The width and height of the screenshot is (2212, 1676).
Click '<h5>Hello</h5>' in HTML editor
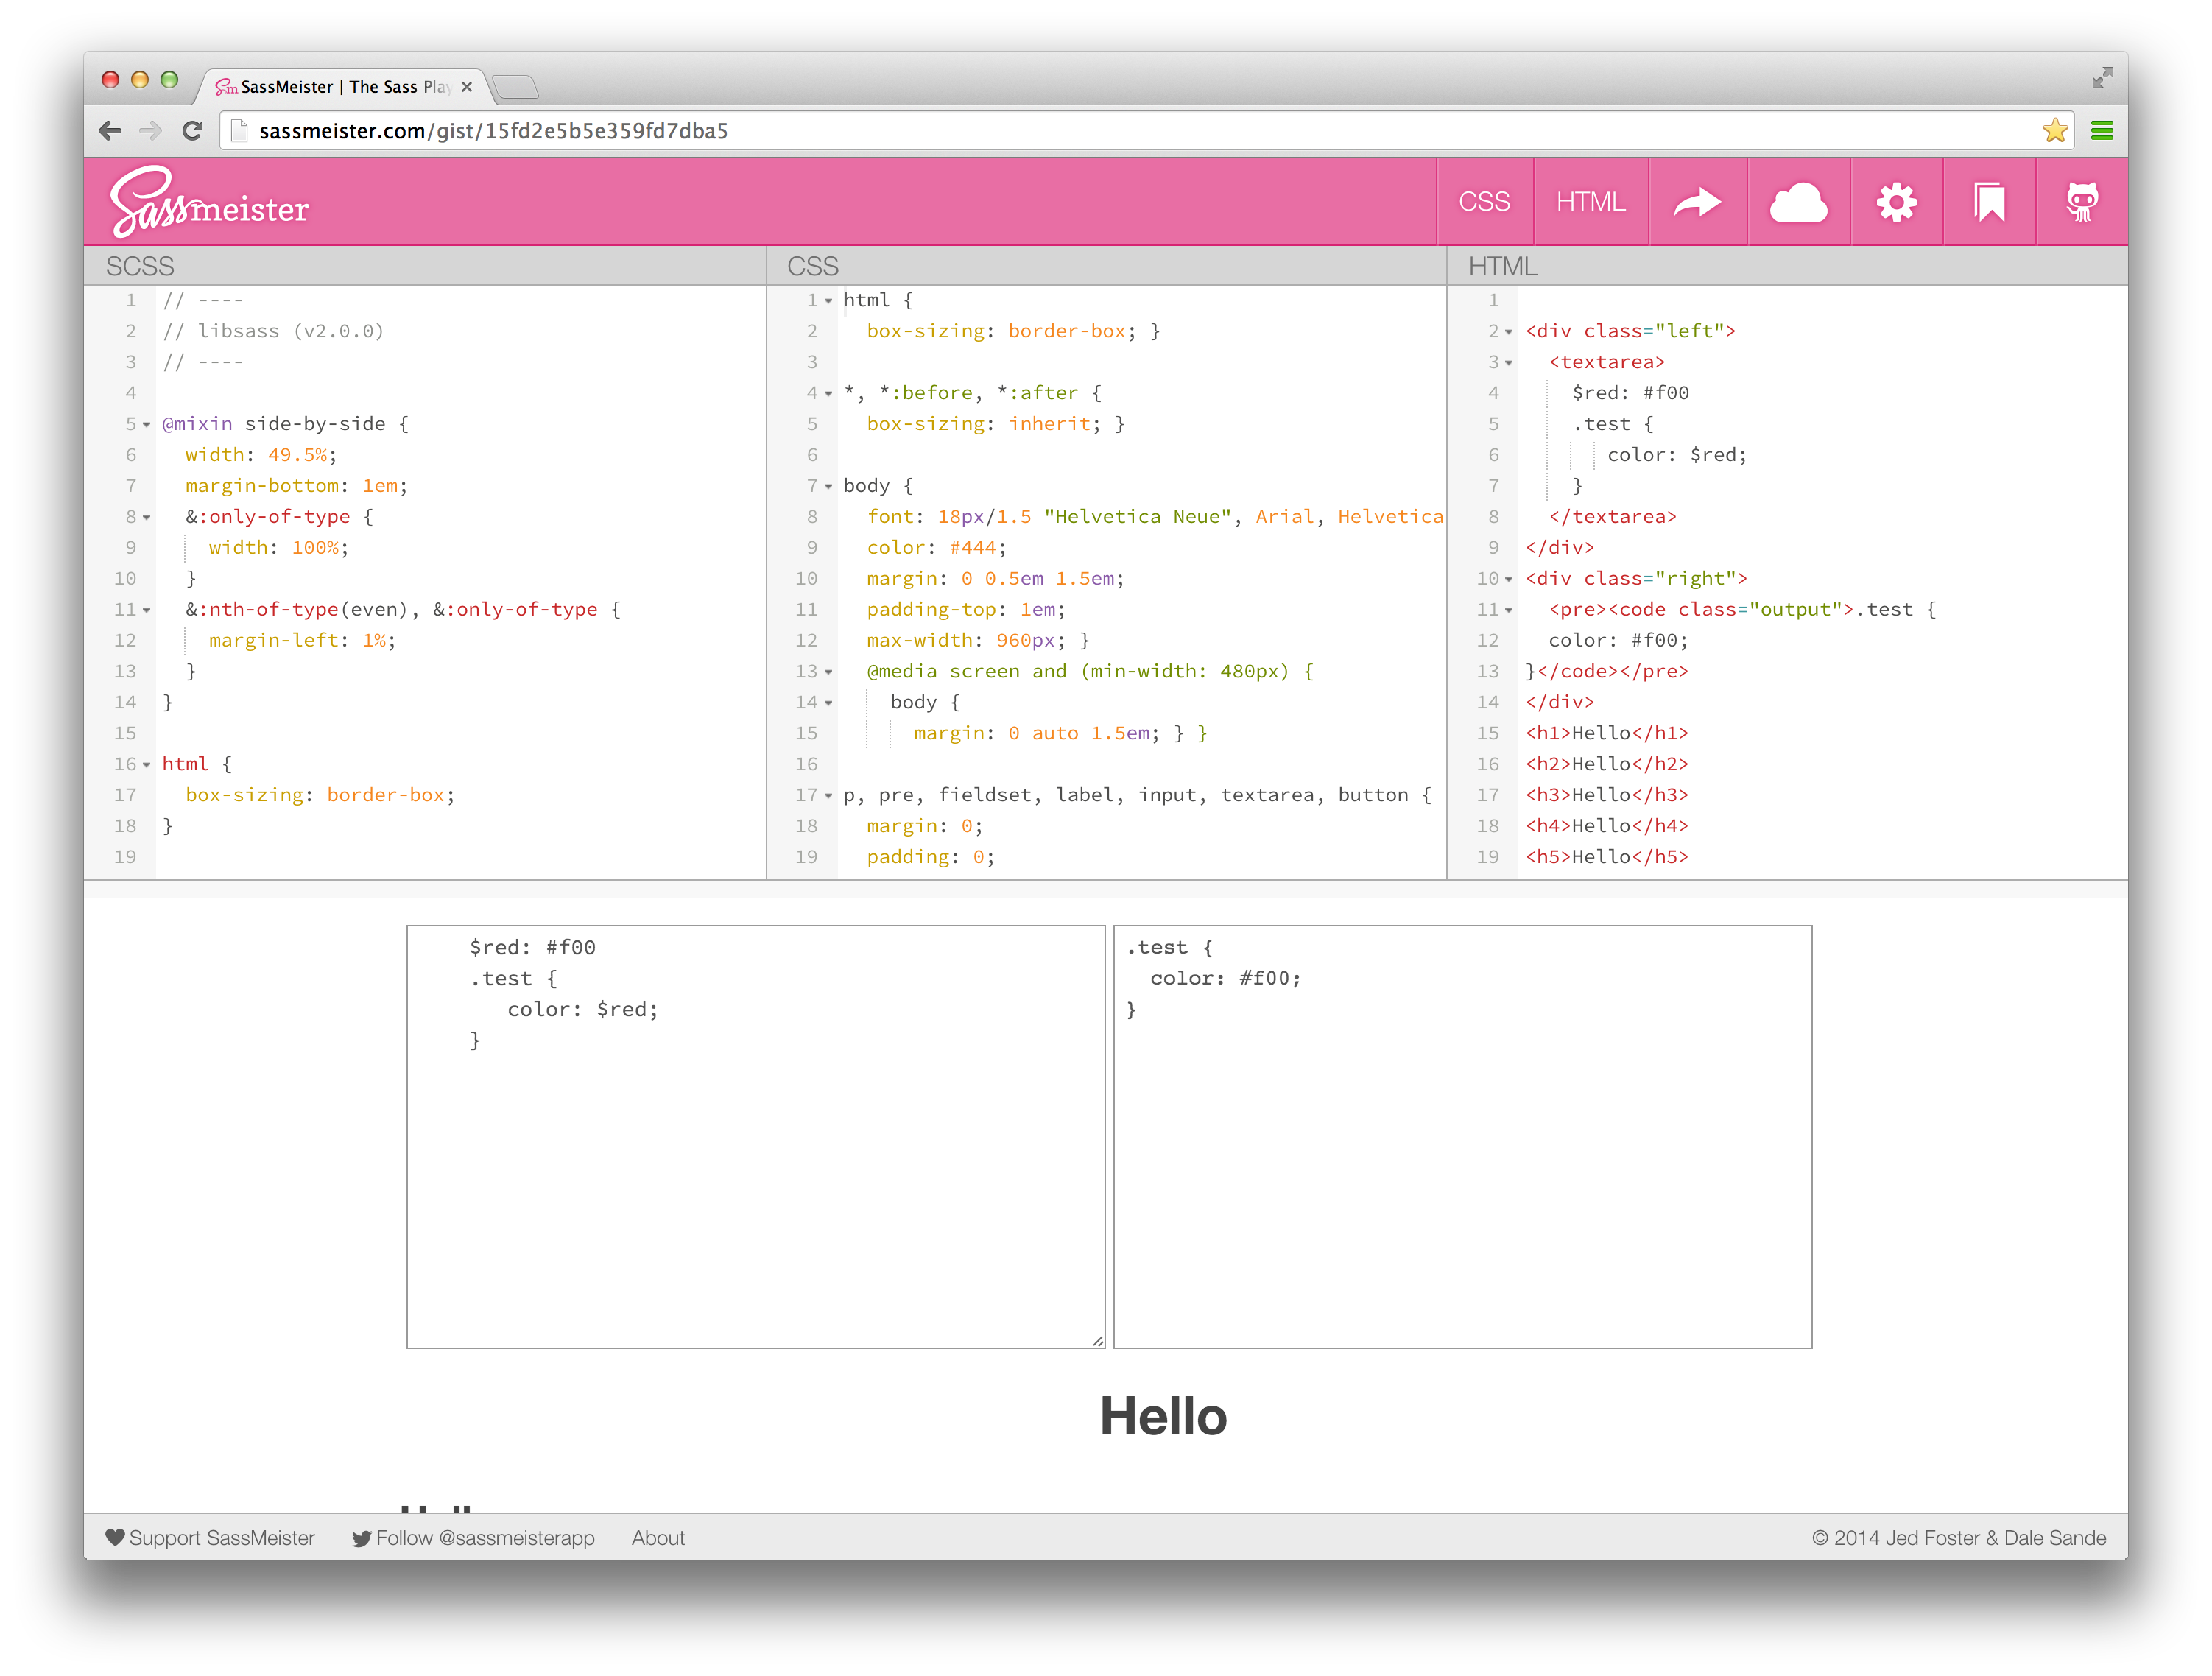pos(1607,857)
